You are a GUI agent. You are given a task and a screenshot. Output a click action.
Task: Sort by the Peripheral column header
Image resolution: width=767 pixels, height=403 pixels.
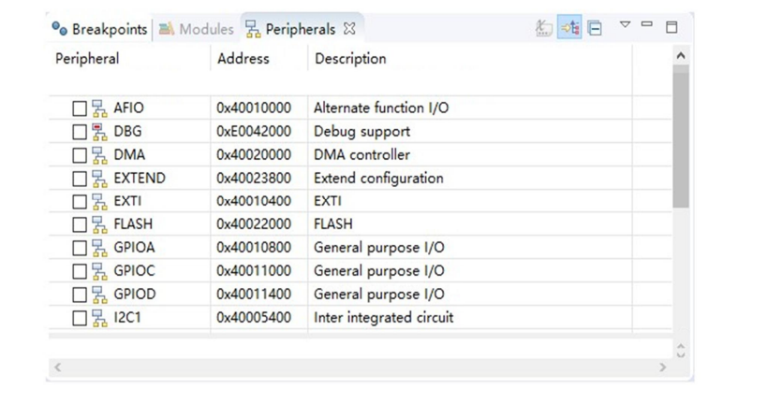click(87, 59)
